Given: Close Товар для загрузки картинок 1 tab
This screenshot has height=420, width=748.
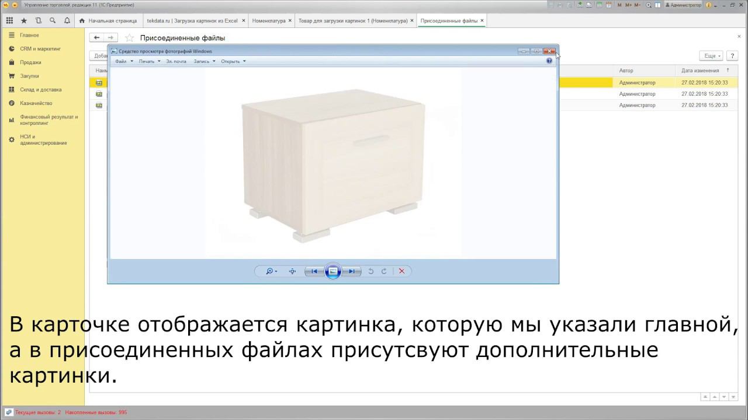Looking at the screenshot, I should click(x=412, y=21).
